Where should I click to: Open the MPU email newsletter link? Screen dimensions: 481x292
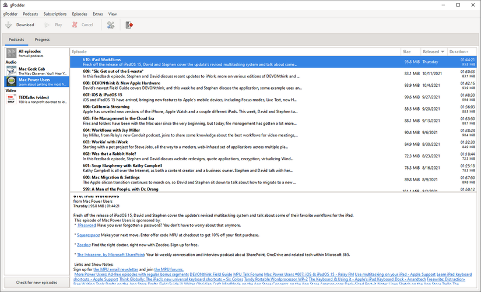115,269
